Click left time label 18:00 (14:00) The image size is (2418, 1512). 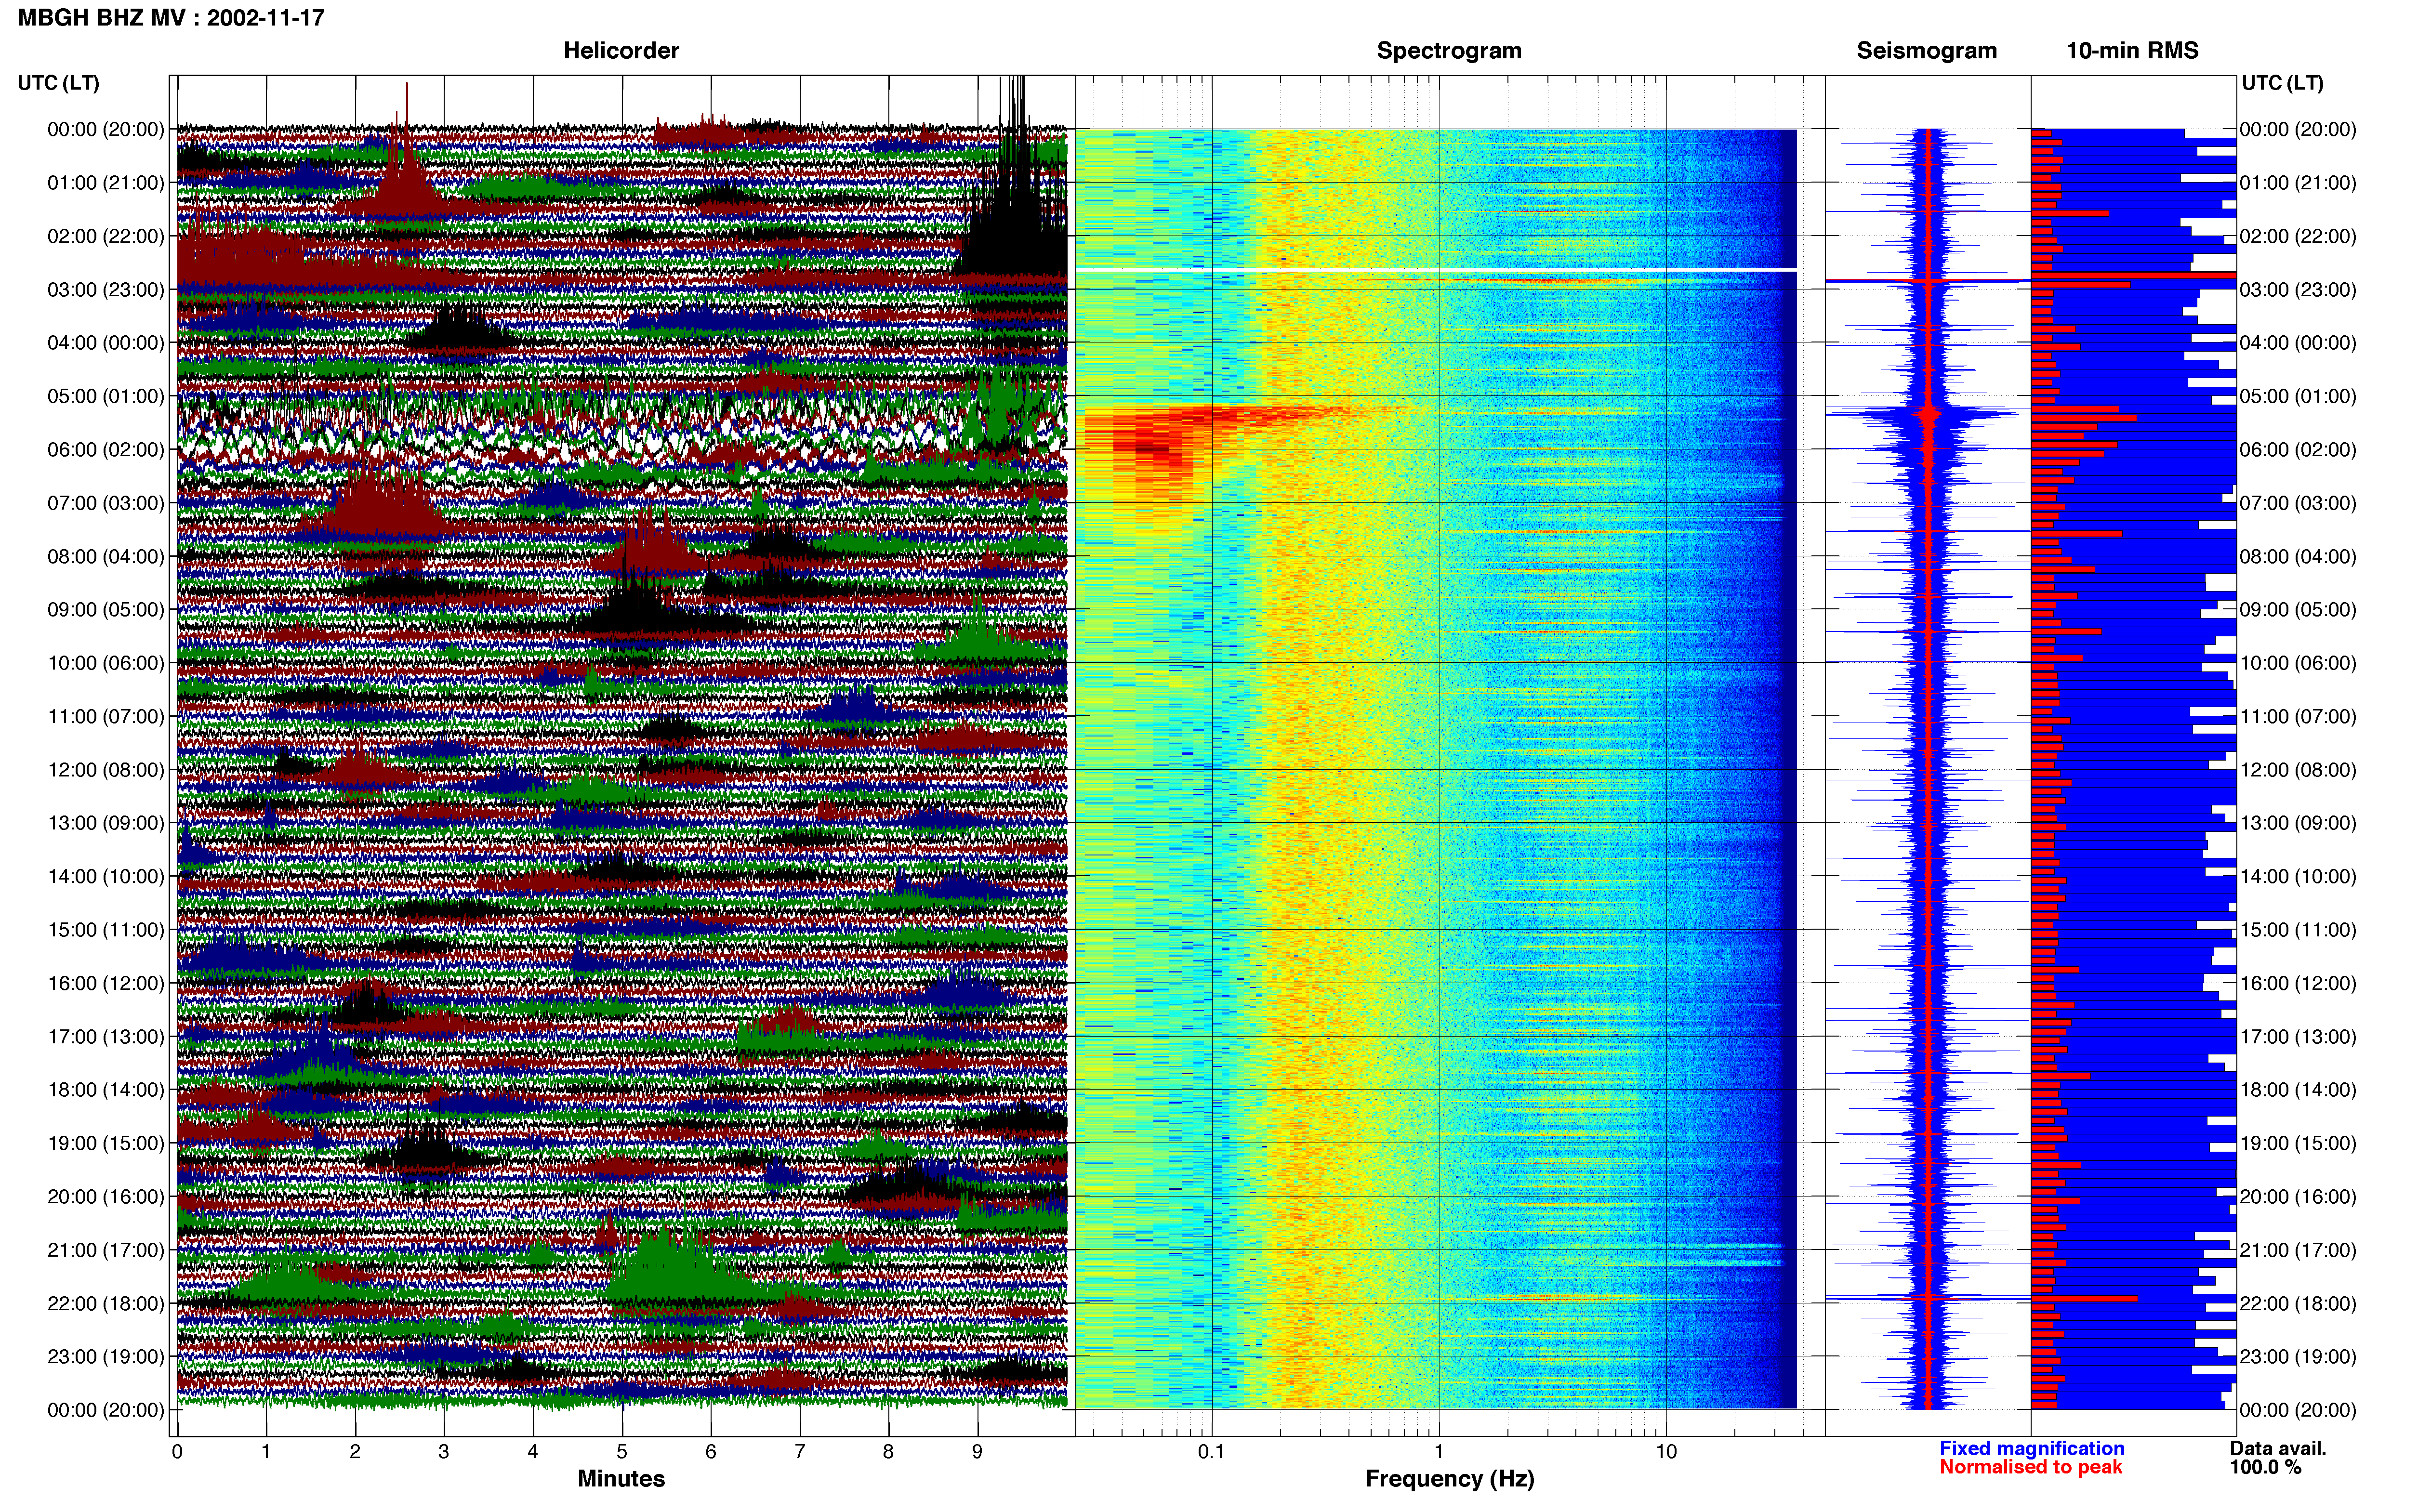click(106, 1089)
